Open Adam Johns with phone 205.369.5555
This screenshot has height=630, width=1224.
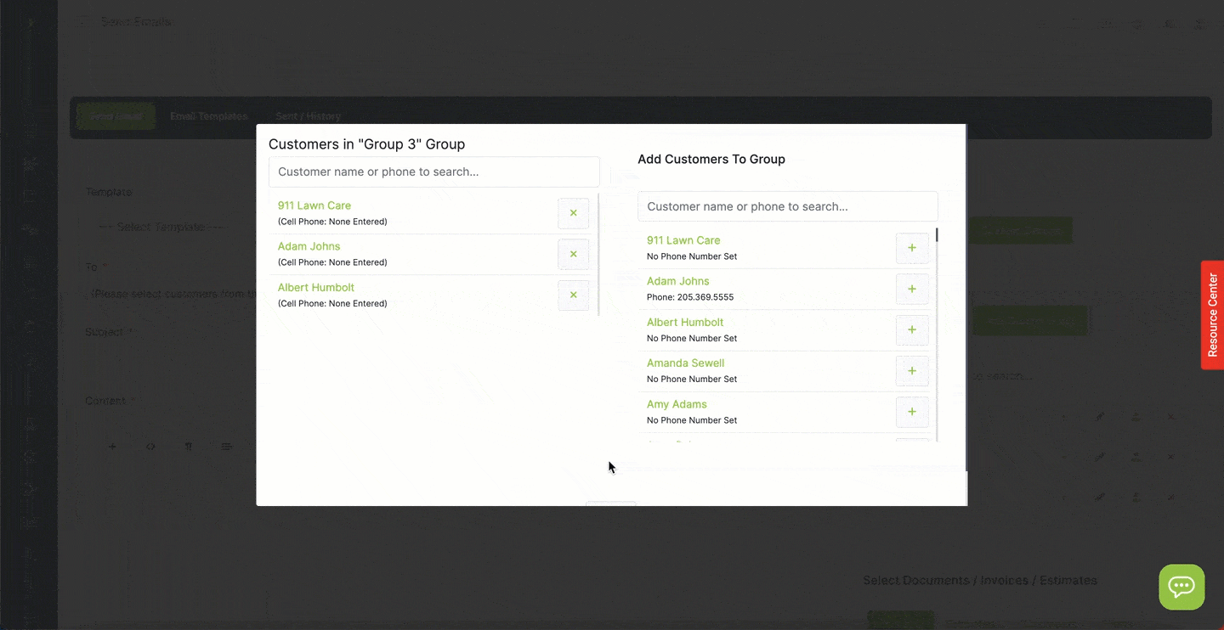[x=678, y=281]
